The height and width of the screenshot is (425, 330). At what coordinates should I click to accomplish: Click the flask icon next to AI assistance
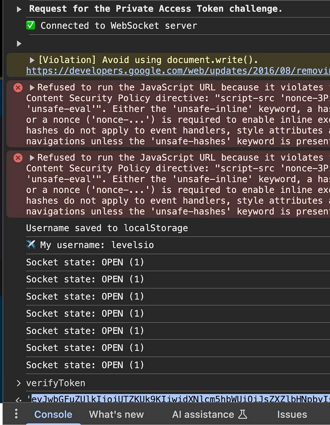click(243, 414)
